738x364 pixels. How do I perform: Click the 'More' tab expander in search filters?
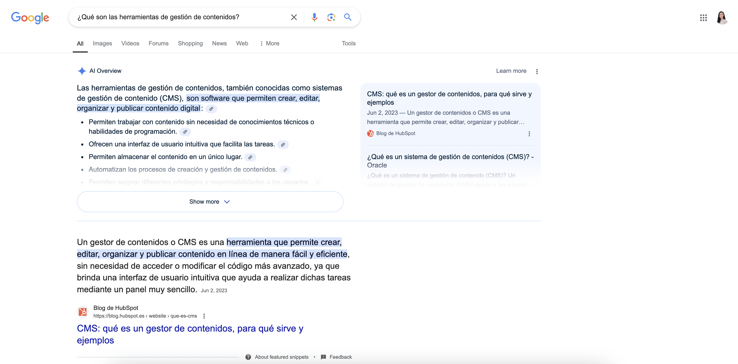tap(268, 43)
